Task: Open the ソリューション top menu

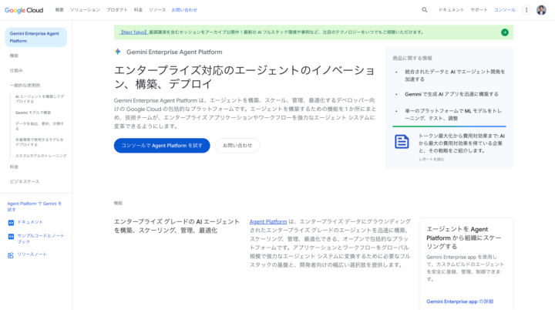Action: 85,10
